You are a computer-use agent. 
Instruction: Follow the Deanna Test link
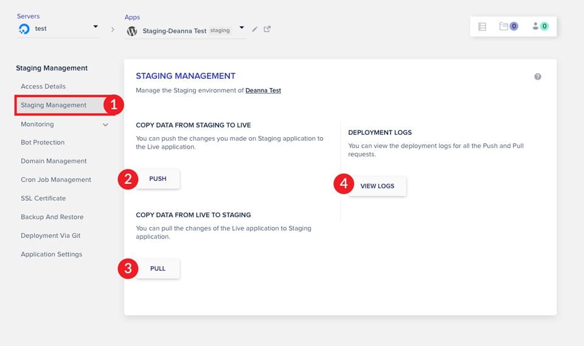tap(263, 90)
